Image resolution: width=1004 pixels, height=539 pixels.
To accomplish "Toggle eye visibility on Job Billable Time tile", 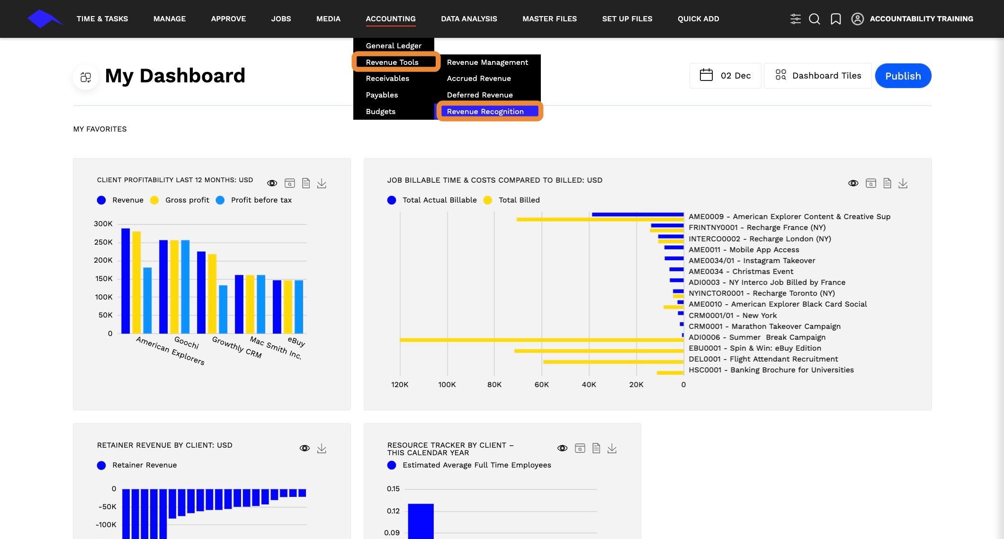I will click(853, 184).
